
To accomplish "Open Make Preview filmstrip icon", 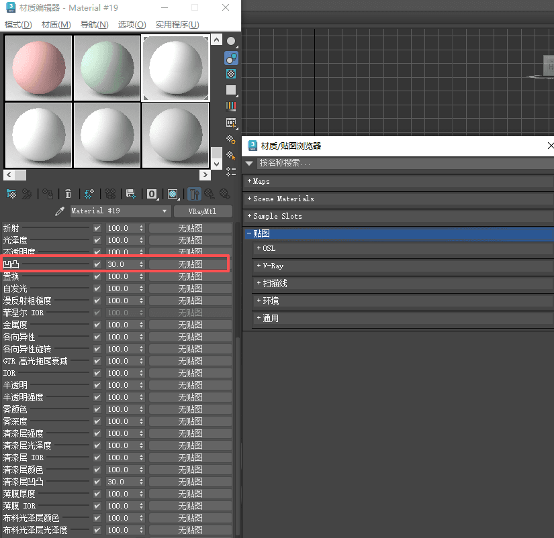I will 231,123.
